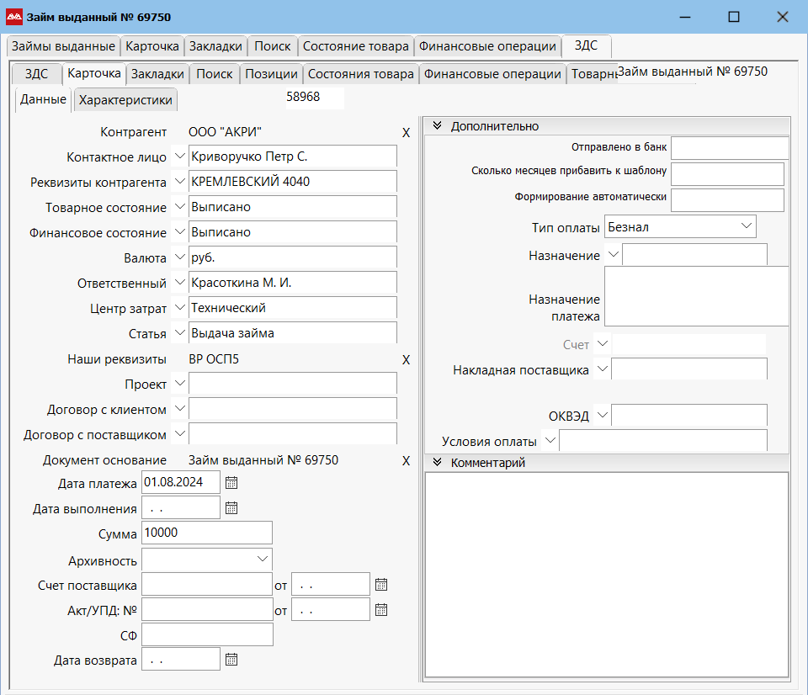
Task: Open Условия оплаты dropdown arrow
Action: click(x=550, y=440)
